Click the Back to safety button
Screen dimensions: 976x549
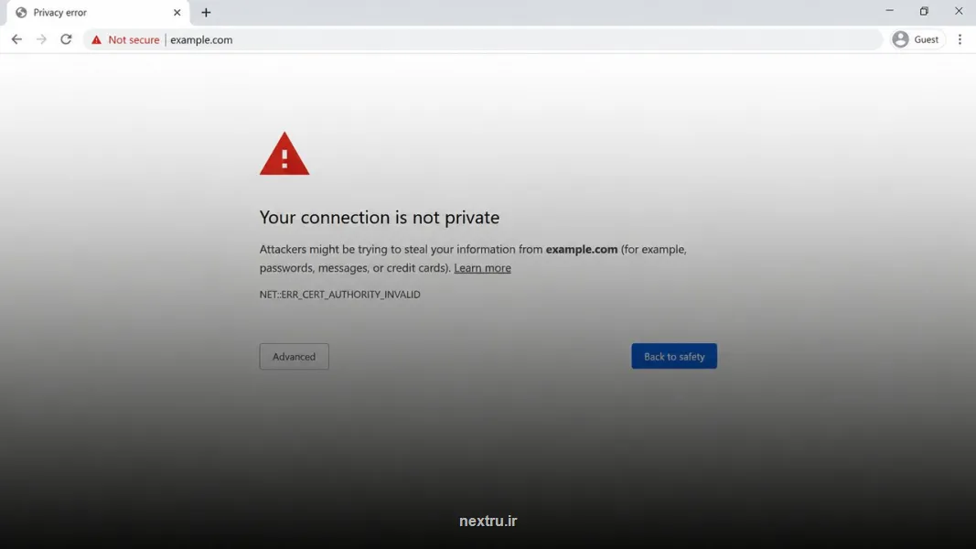point(674,356)
